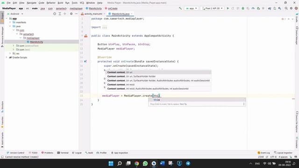299x168 pixels.
Task: Open Windows taskbar search
Action: coord(120,163)
